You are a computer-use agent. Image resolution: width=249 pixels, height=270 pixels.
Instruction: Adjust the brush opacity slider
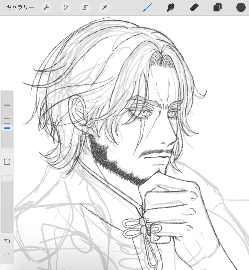[7, 179]
